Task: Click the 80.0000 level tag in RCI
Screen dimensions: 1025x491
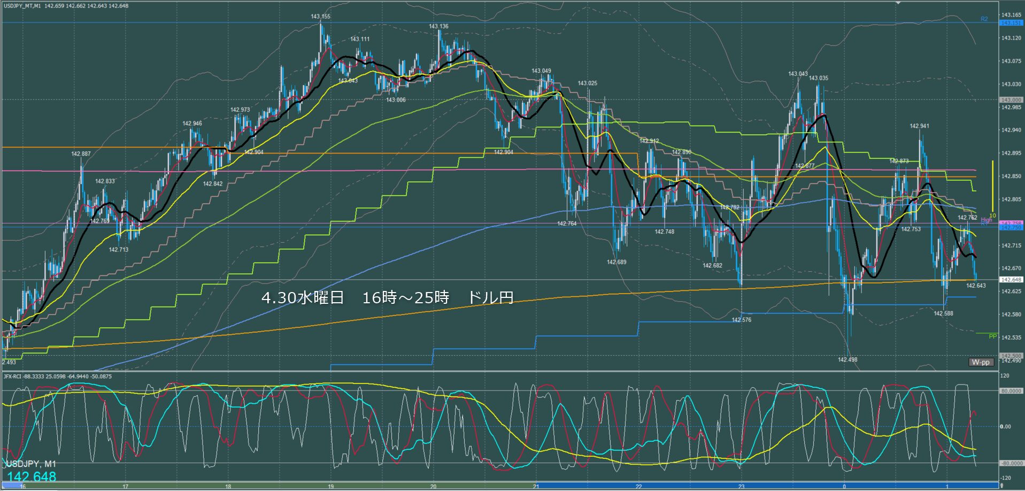Action: click(x=1011, y=391)
